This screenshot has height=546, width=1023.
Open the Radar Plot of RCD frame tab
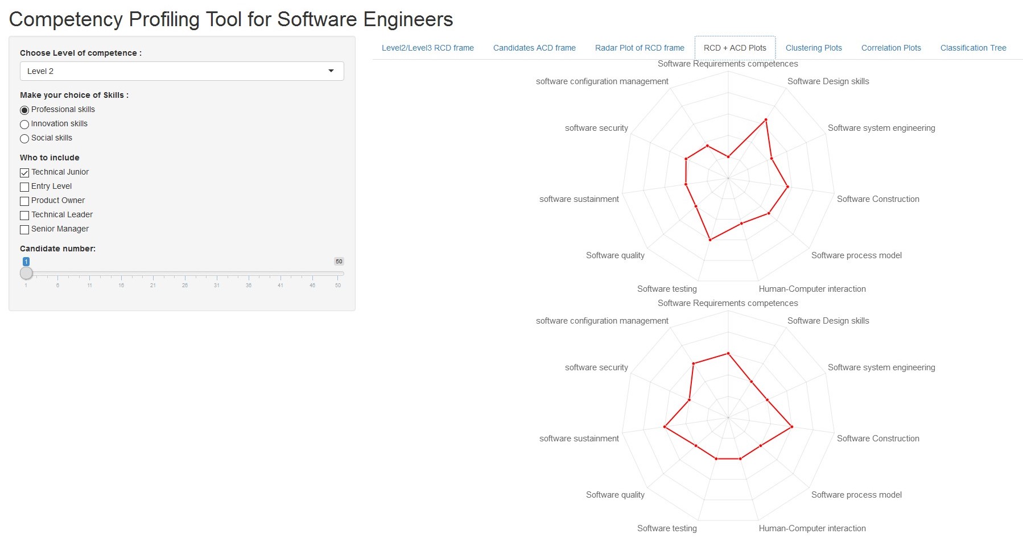tap(640, 48)
